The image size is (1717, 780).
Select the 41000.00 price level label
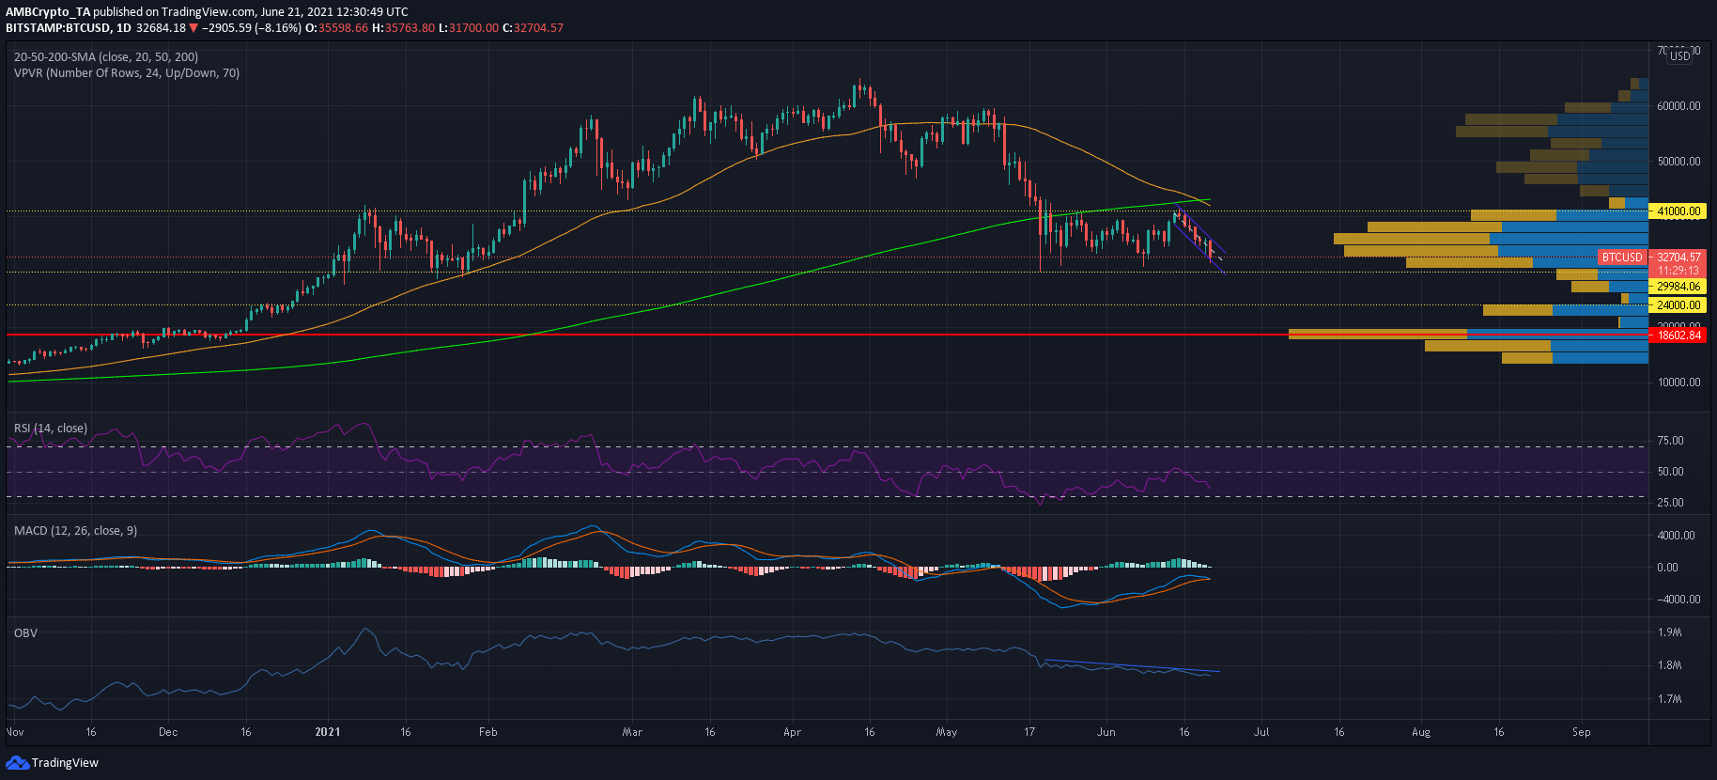(x=1678, y=211)
